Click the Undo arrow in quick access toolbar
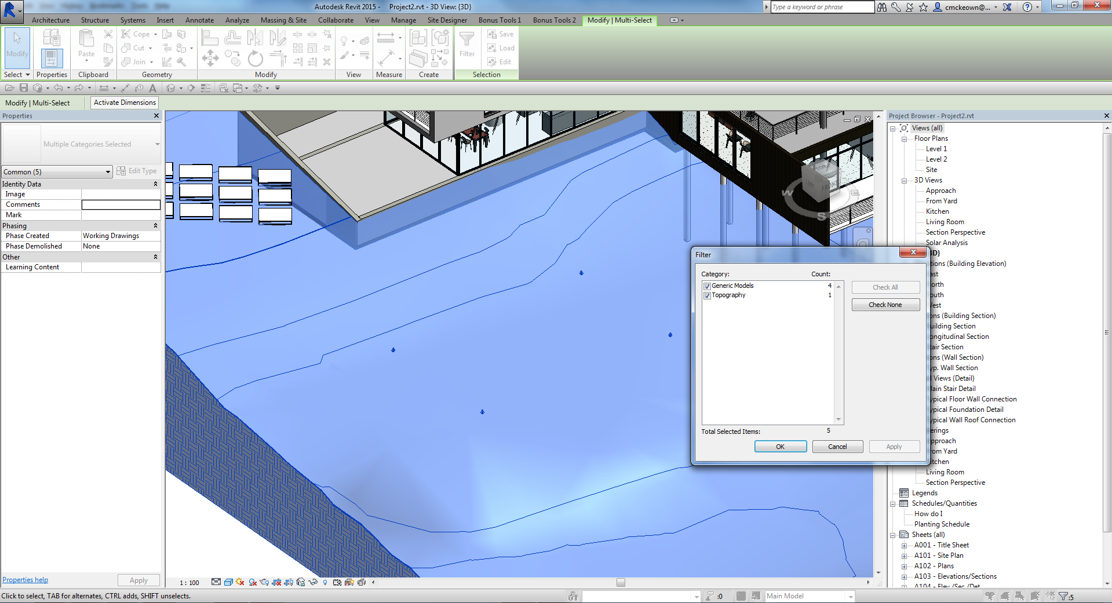The image size is (1112, 603). tap(58, 88)
